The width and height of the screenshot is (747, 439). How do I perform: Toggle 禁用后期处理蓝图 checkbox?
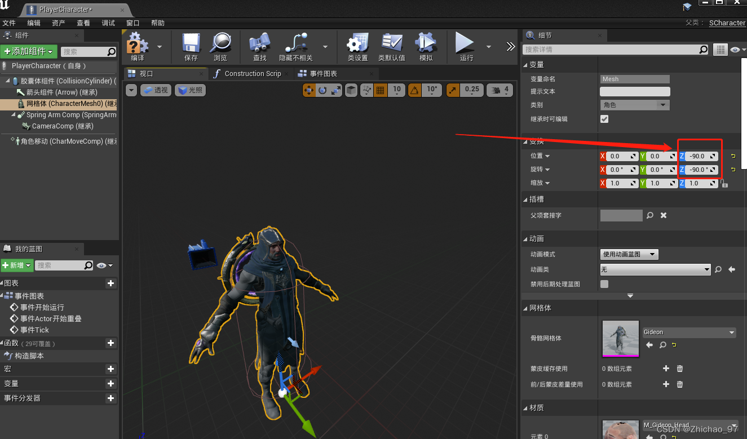point(604,284)
